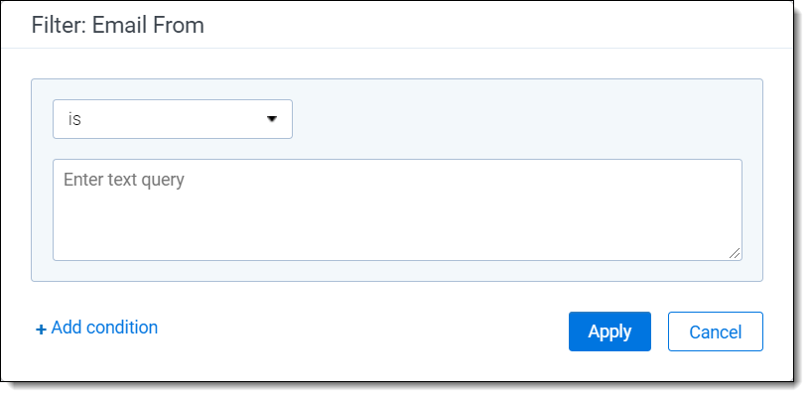Apply the Email From filter
Screen dimensions: 809x397
coord(608,331)
